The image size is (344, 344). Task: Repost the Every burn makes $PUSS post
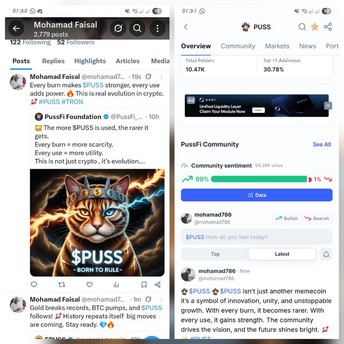point(62,285)
